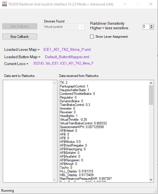Select the 'AFBAusfahrt: 0' line
The width and height of the screenshot is (158, 194).
coord(70,157)
